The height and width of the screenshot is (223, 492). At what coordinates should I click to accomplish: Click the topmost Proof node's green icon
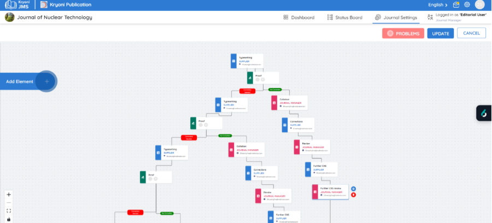tap(250, 78)
